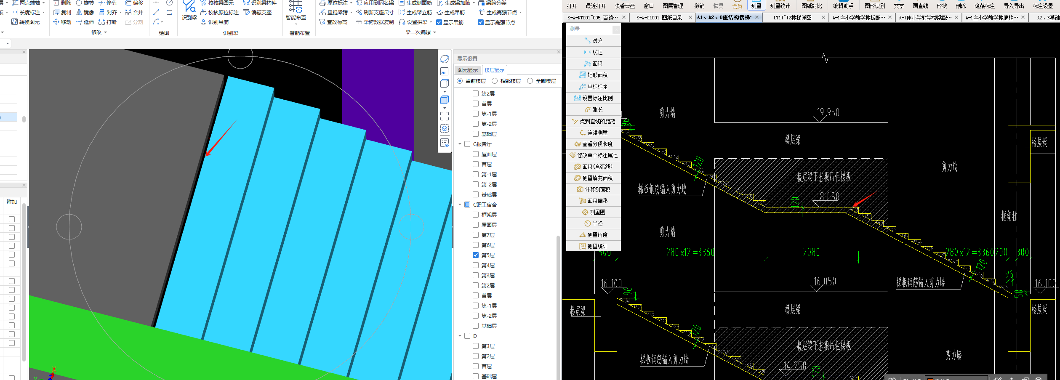Select the rectangle drawing tool in 绘图 group
This screenshot has width=1060, height=380.
point(169,13)
